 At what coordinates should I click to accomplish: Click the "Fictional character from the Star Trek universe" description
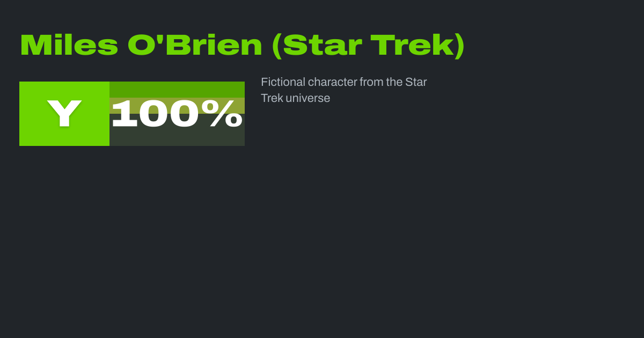343,90
